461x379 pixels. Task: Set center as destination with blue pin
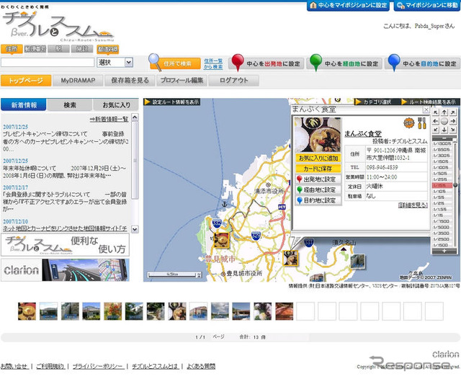[x=423, y=63]
